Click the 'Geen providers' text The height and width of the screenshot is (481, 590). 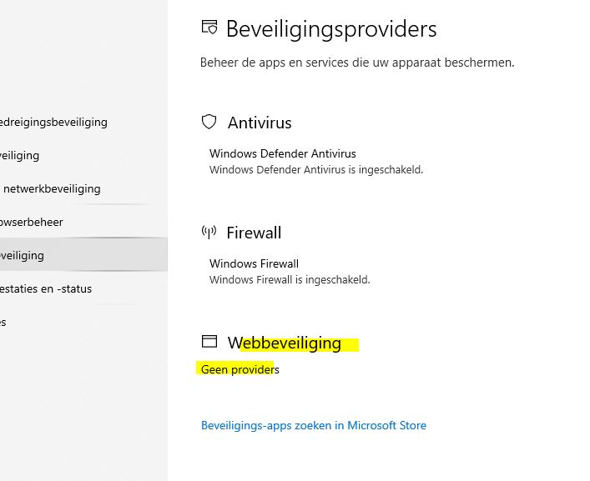(x=240, y=369)
